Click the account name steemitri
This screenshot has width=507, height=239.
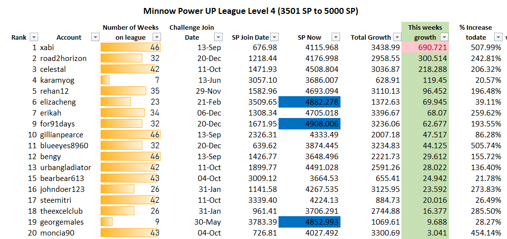pos(56,200)
